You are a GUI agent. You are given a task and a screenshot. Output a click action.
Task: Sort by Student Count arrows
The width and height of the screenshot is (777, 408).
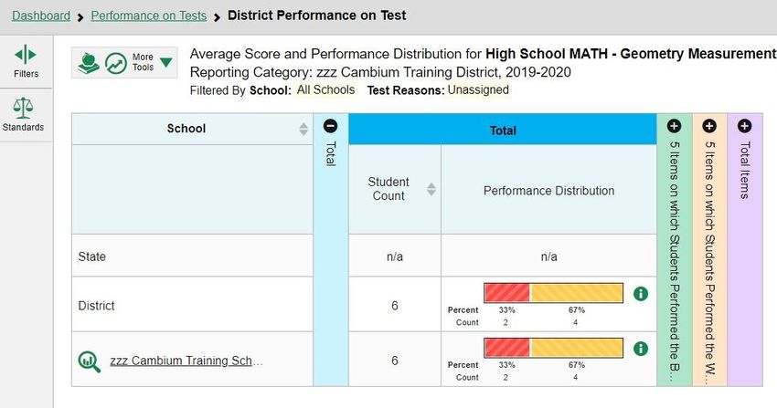pos(431,189)
